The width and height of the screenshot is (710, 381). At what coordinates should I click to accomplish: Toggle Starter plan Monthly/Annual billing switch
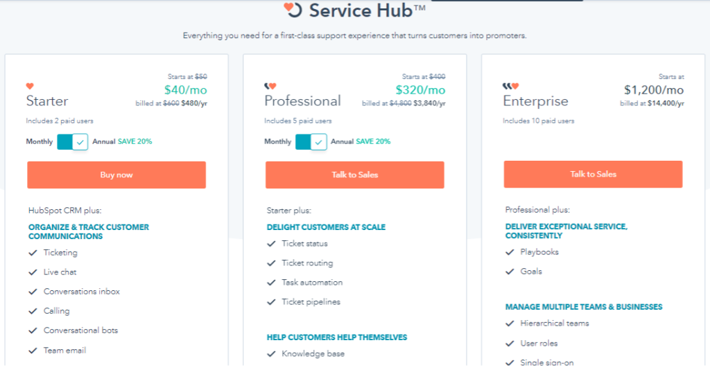click(73, 142)
